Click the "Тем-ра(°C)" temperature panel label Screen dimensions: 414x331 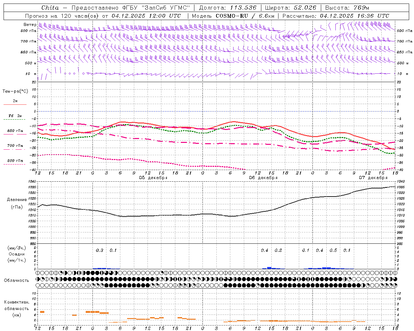(x=15, y=91)
